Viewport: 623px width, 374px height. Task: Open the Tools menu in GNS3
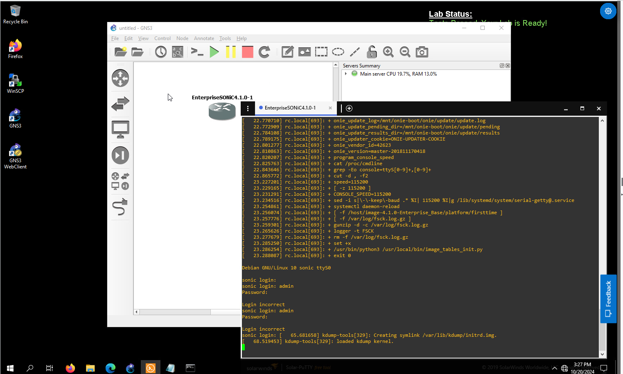225,38
